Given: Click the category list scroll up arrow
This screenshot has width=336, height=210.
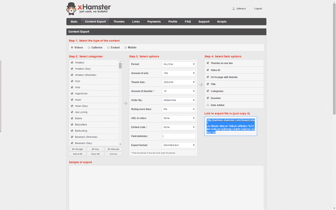Looking at the screenshot, I should pyautogui.click(x=120, y=61).
